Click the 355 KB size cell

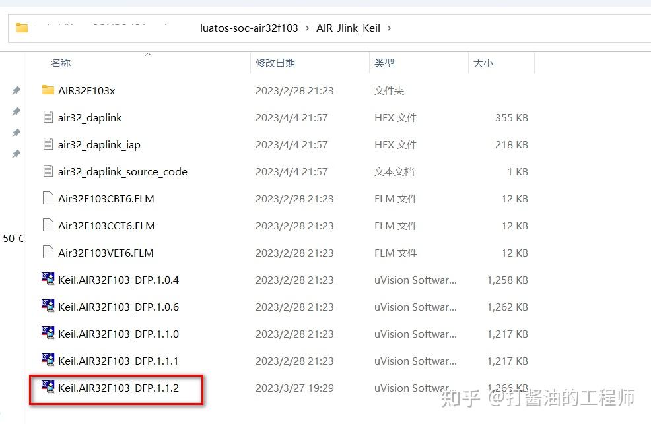coord(512,118)
